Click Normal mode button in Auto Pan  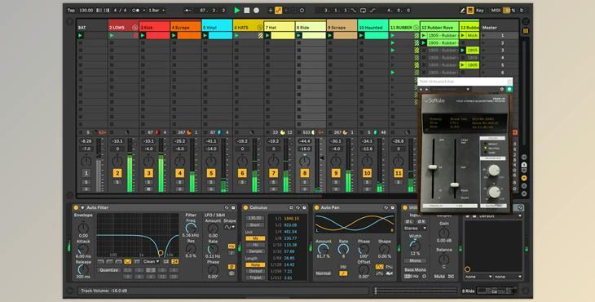324,273
